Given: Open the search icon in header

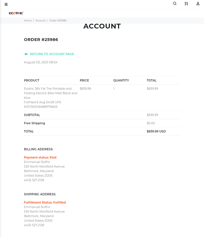Looking at the screenshot, I should point(175,4).
